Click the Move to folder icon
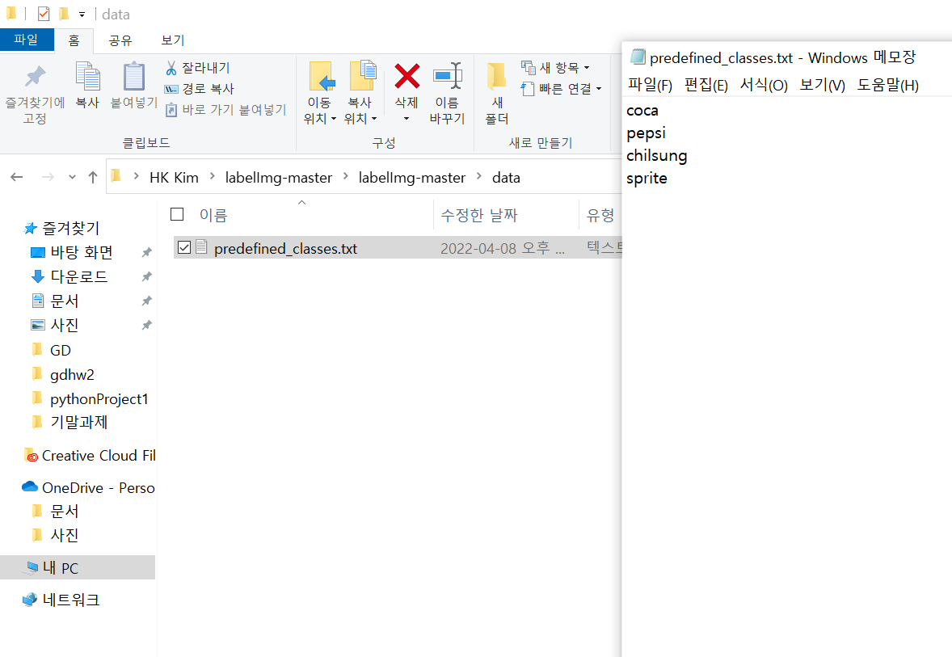 (x=322, y=77)
